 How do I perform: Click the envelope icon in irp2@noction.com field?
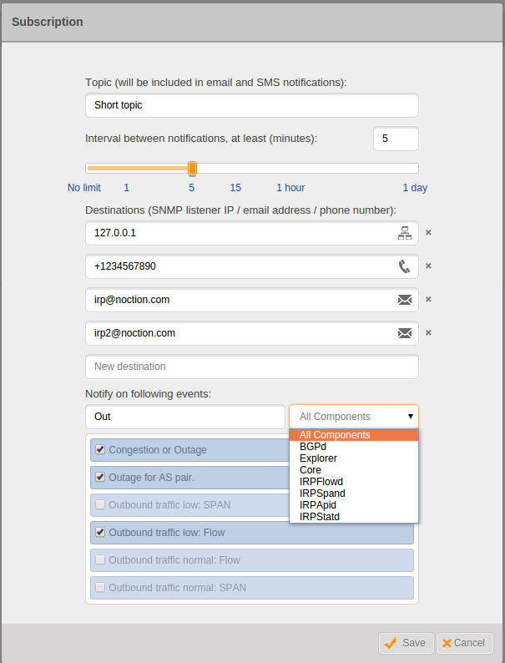[405, 333]
